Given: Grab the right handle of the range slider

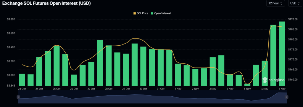Looking at the screenshot, I should pos(287,97).
